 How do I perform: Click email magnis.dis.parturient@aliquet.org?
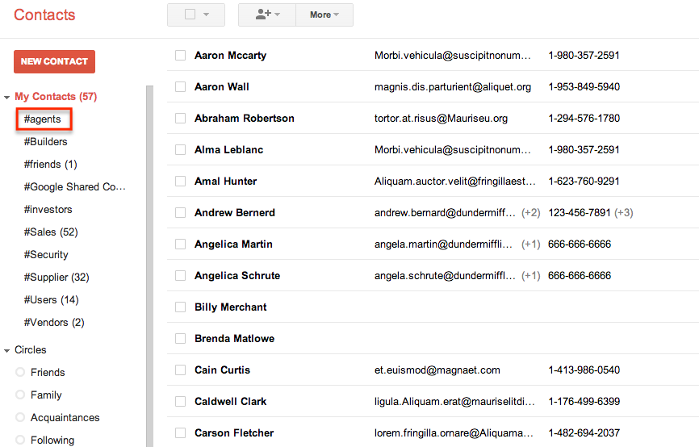tap(453, 87)
